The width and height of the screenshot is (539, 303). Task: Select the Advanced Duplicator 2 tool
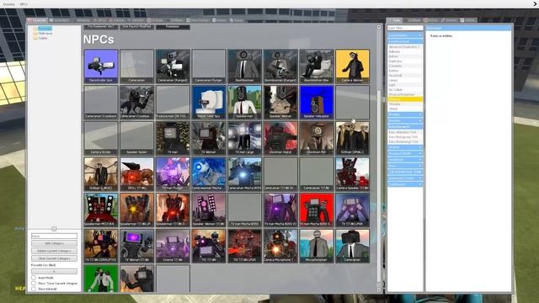[x=405, y=47]
